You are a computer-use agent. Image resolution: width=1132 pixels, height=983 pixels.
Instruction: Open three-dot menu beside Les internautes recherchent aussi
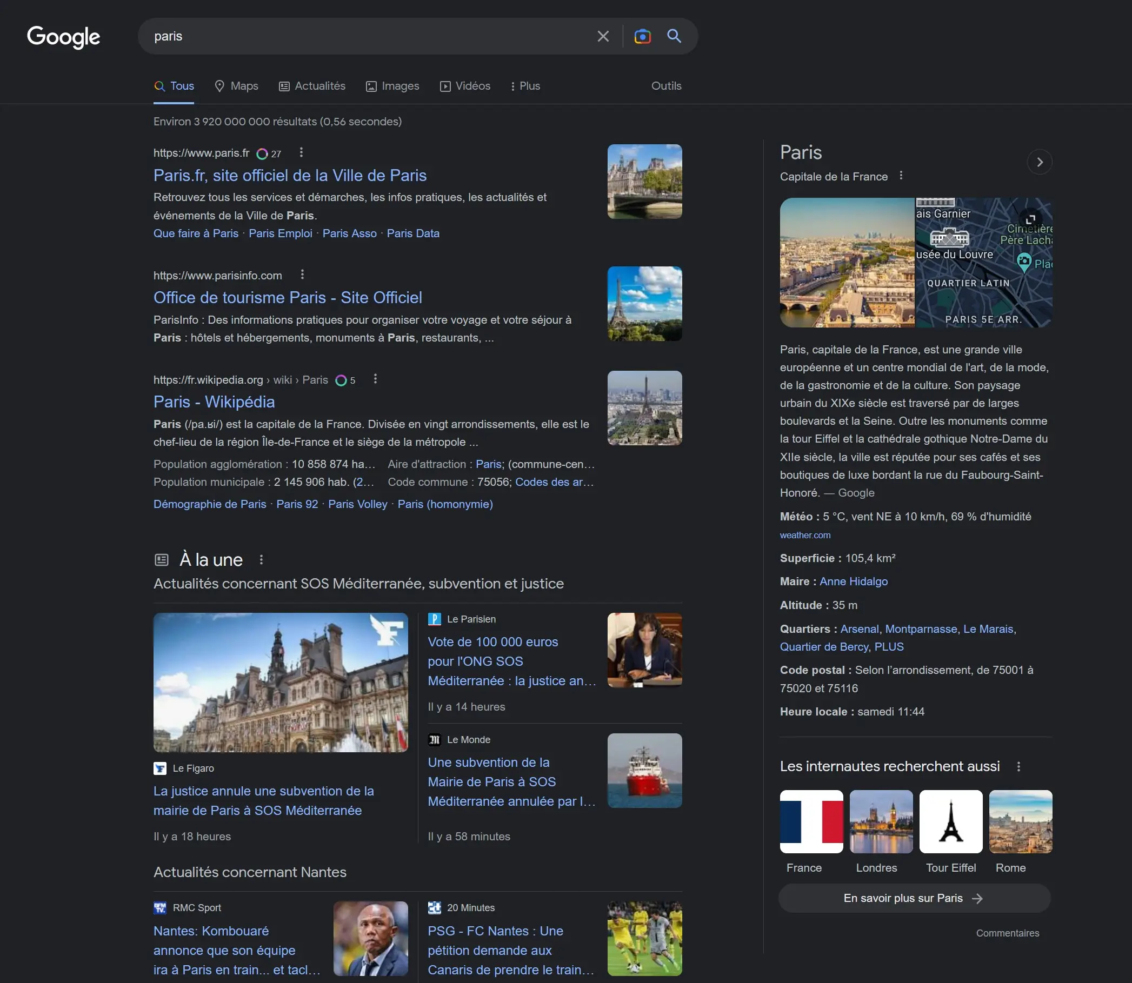1019,766
